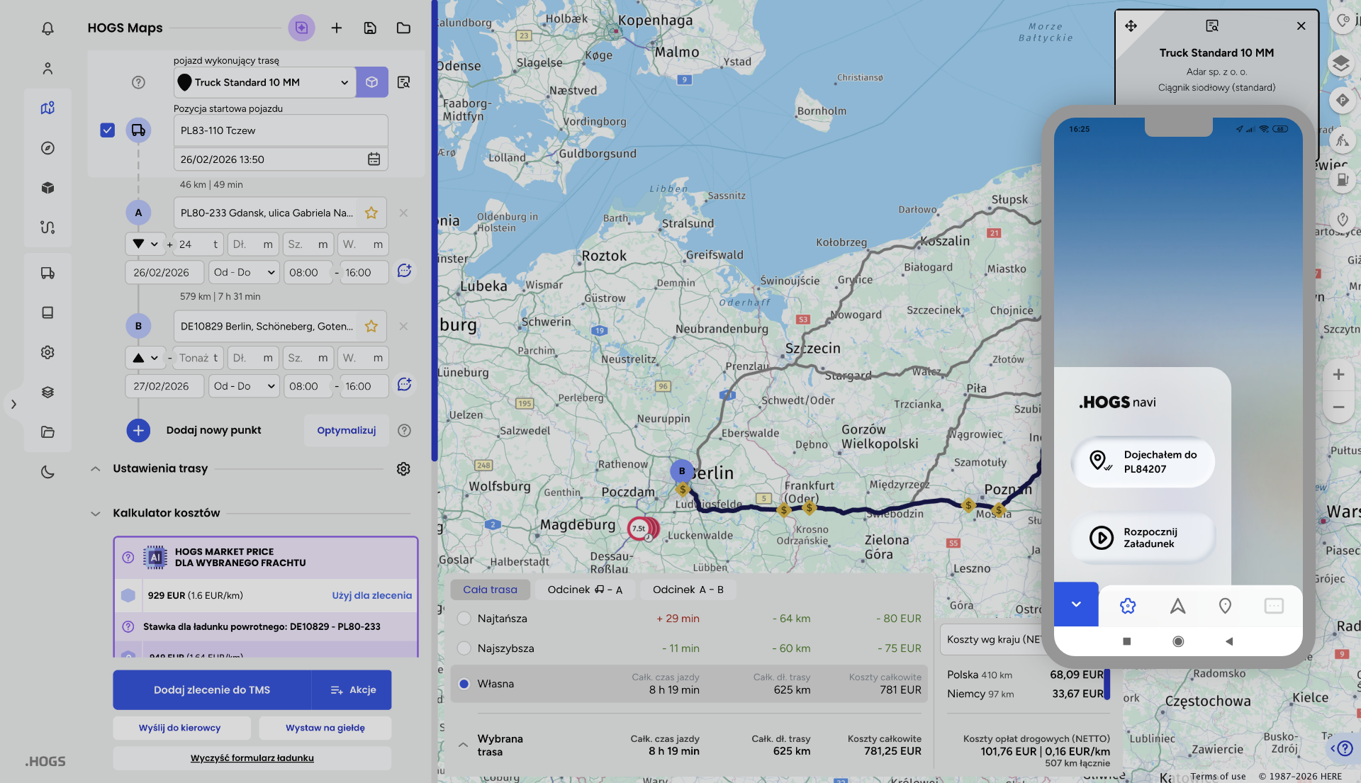The width and height of the screenshot is (1361, 783).
Task: Collapse the Kalkulator kosztów section
Action: pyautogui.click(x=96, y=514)
